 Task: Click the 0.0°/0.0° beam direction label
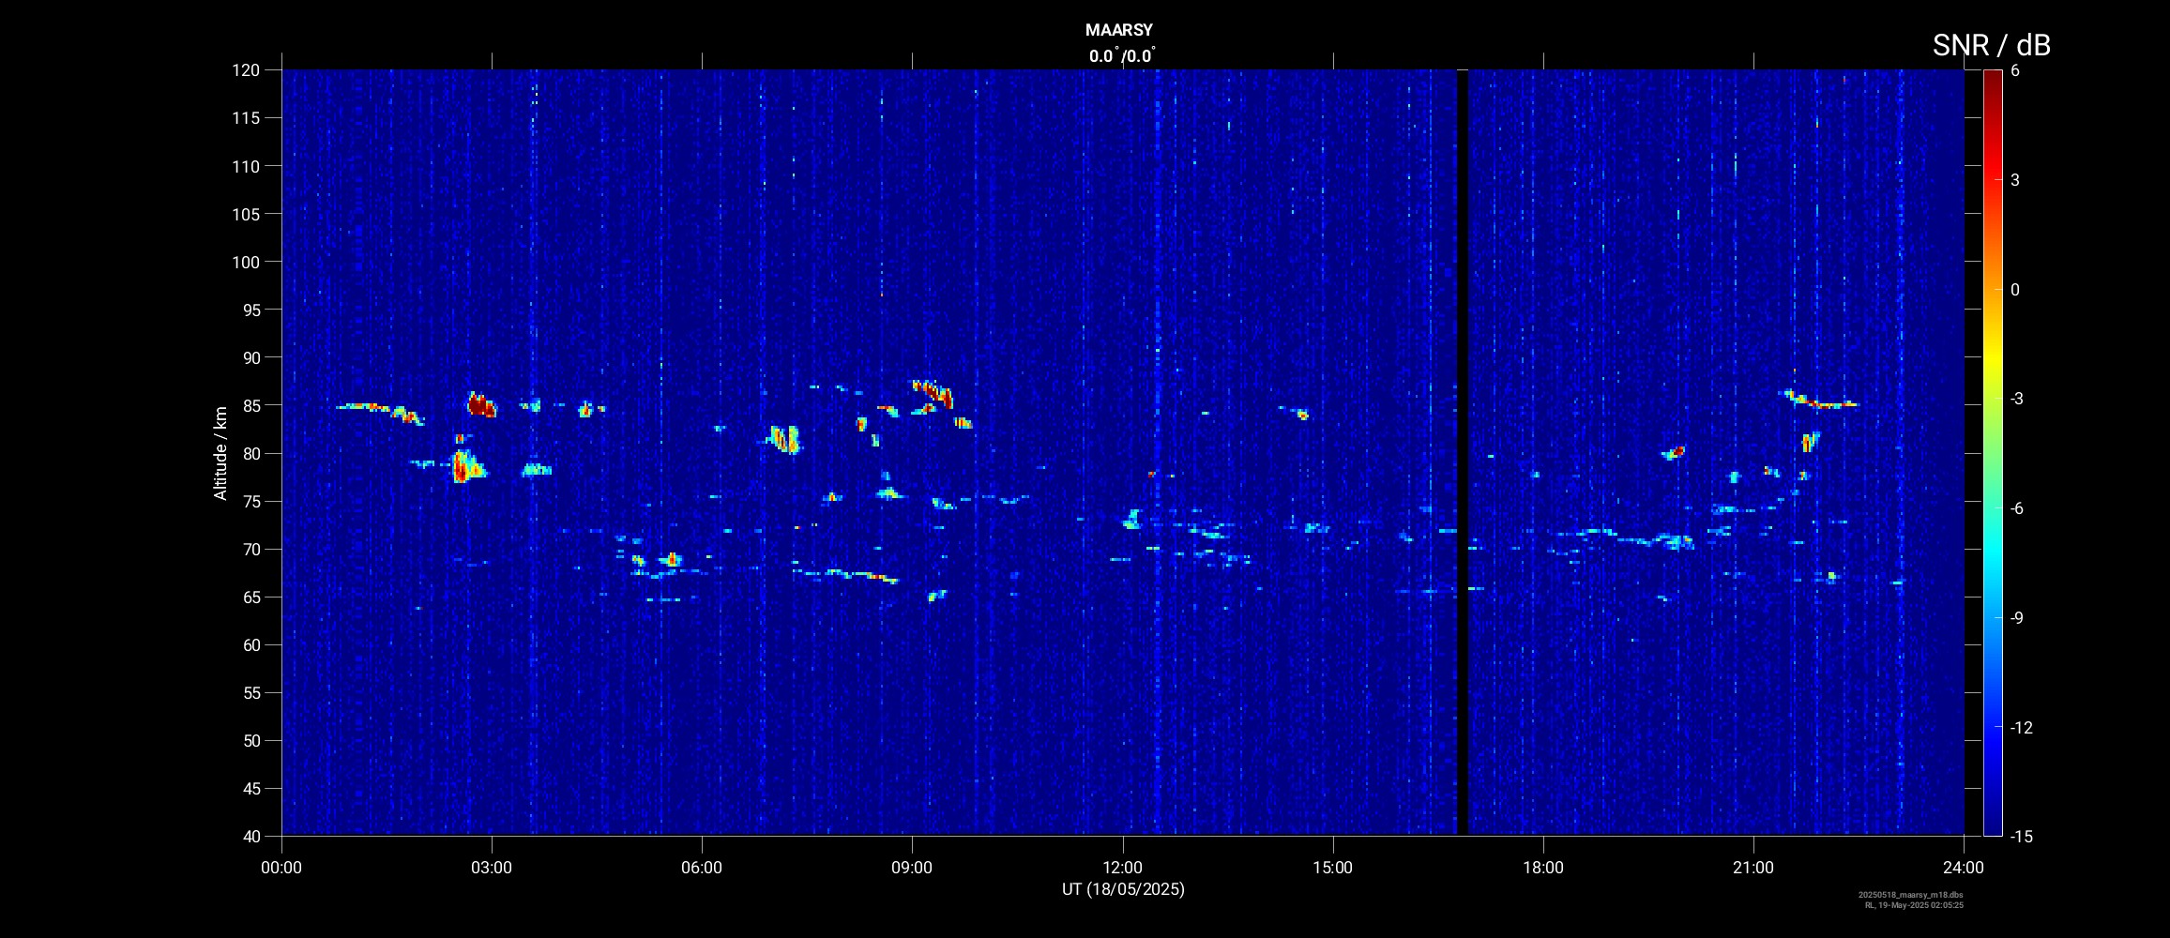1122,56
